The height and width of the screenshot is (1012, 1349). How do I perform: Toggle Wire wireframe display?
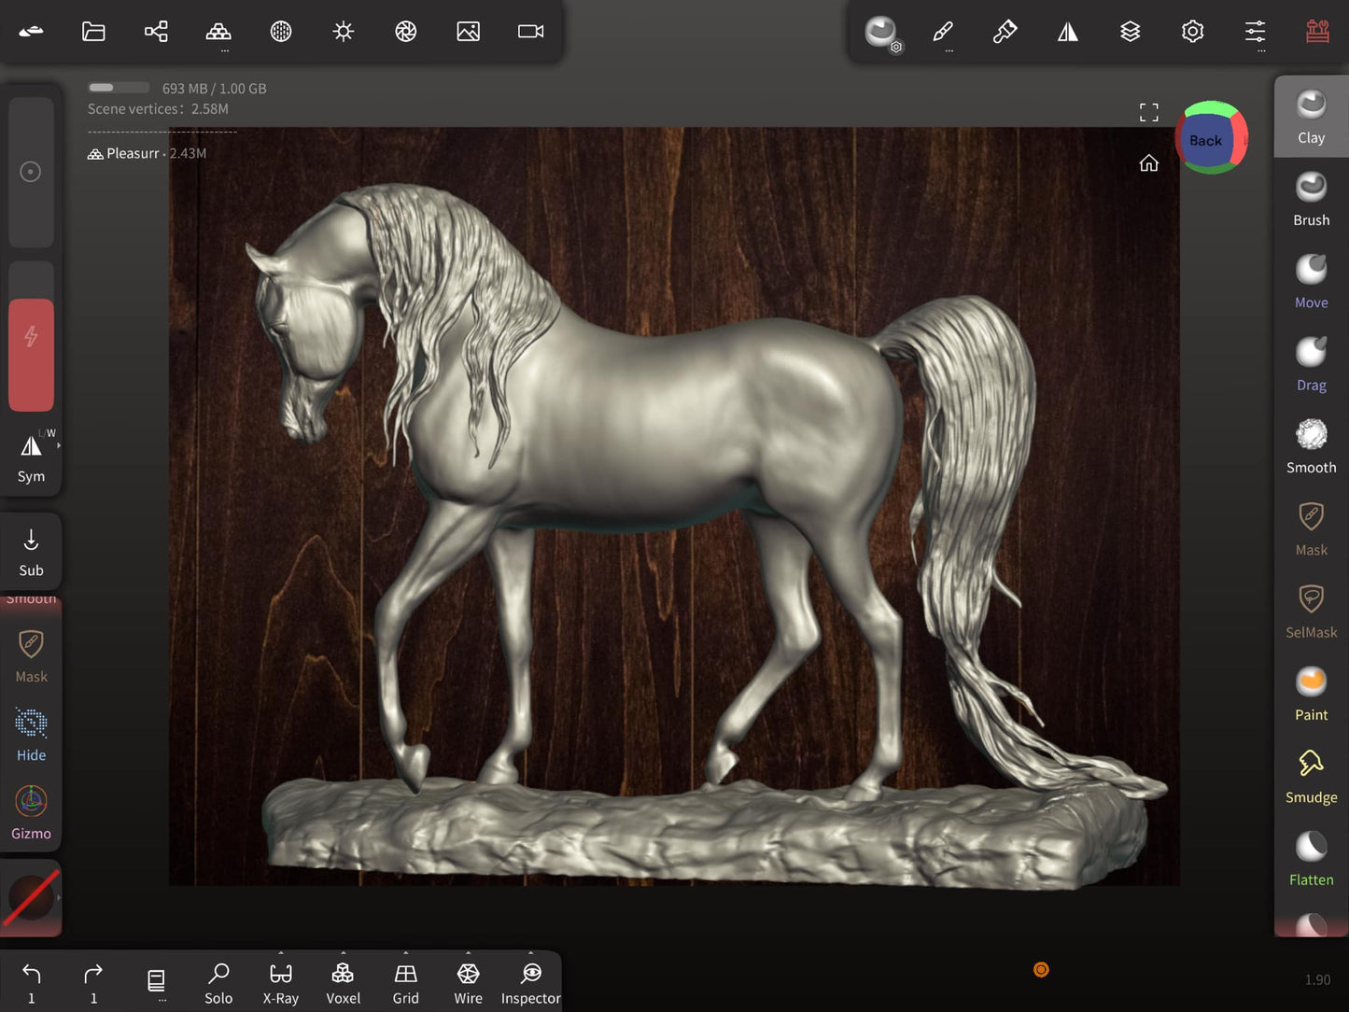tap(468, 983)
